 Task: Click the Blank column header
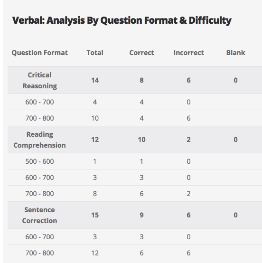coord(236,53)
